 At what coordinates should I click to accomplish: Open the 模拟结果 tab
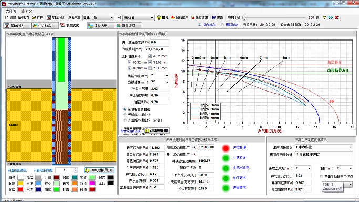pos(101,26)
